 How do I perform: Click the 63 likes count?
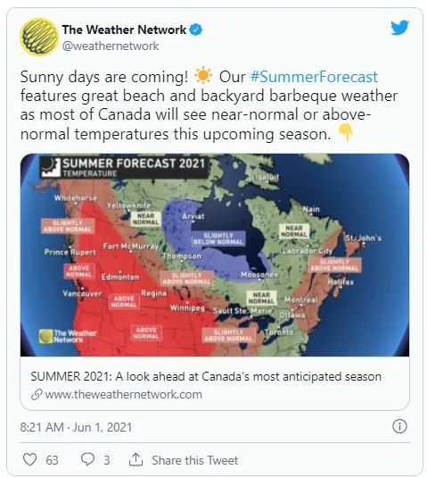pos(52,460)
